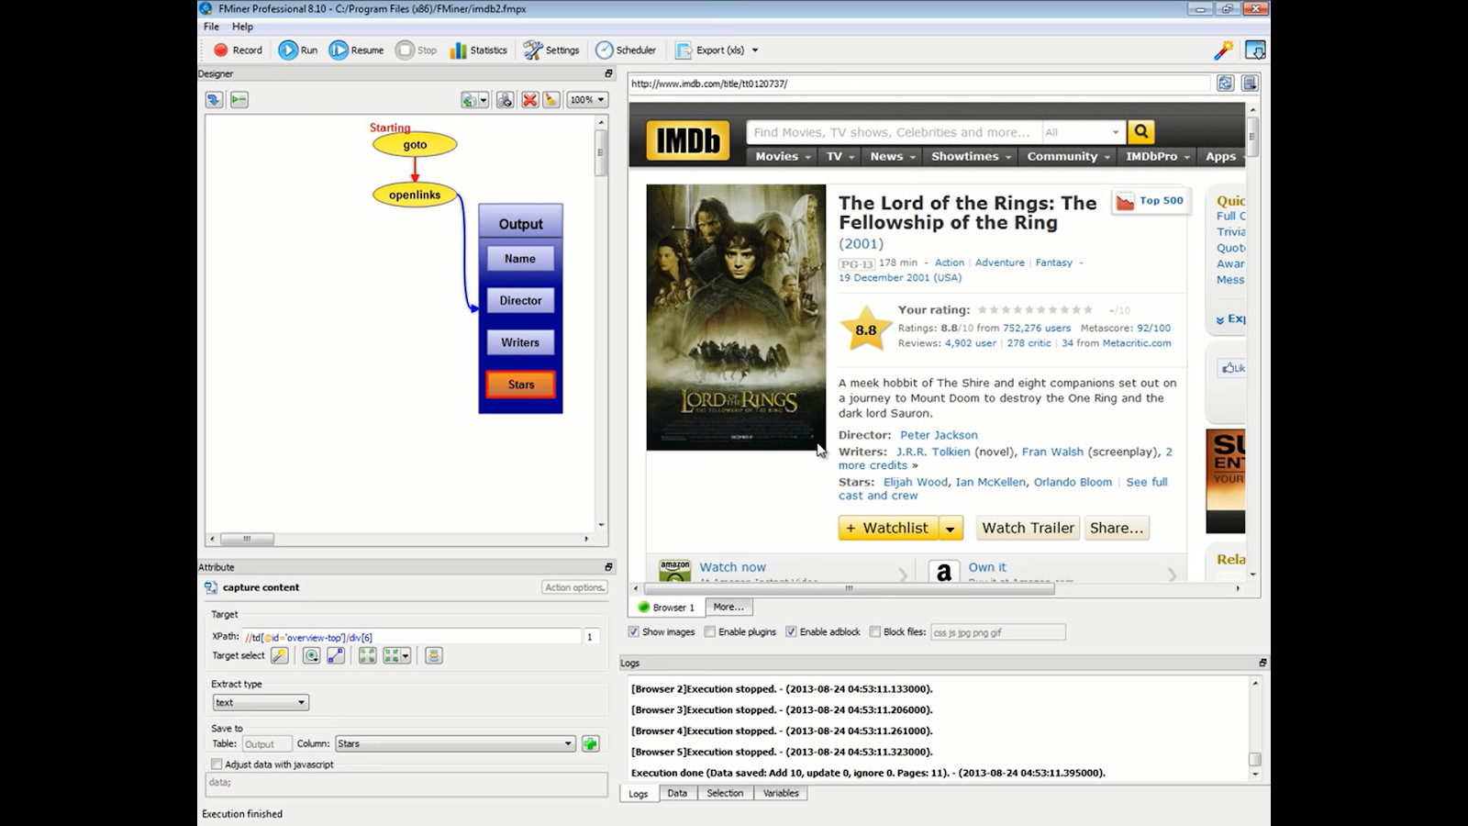Click the broom clear icon in Designer toolbar
This screenshot has width=1468, height=826.
coord(551,100)
